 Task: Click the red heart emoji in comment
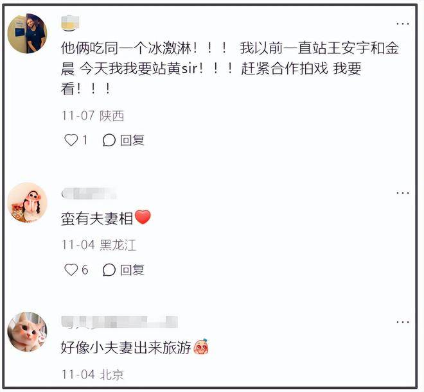coord(143,217)
